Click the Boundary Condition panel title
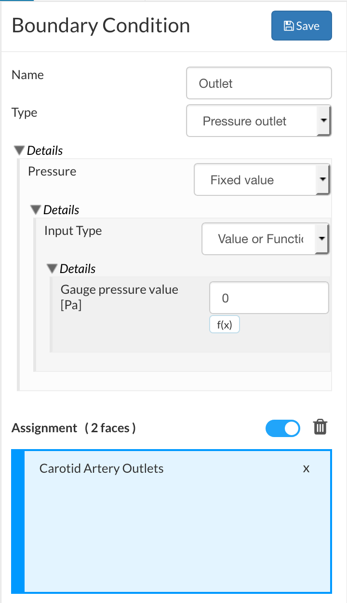Image resolution: width=347 pixels, height=603 pixels. coord(101,26)
